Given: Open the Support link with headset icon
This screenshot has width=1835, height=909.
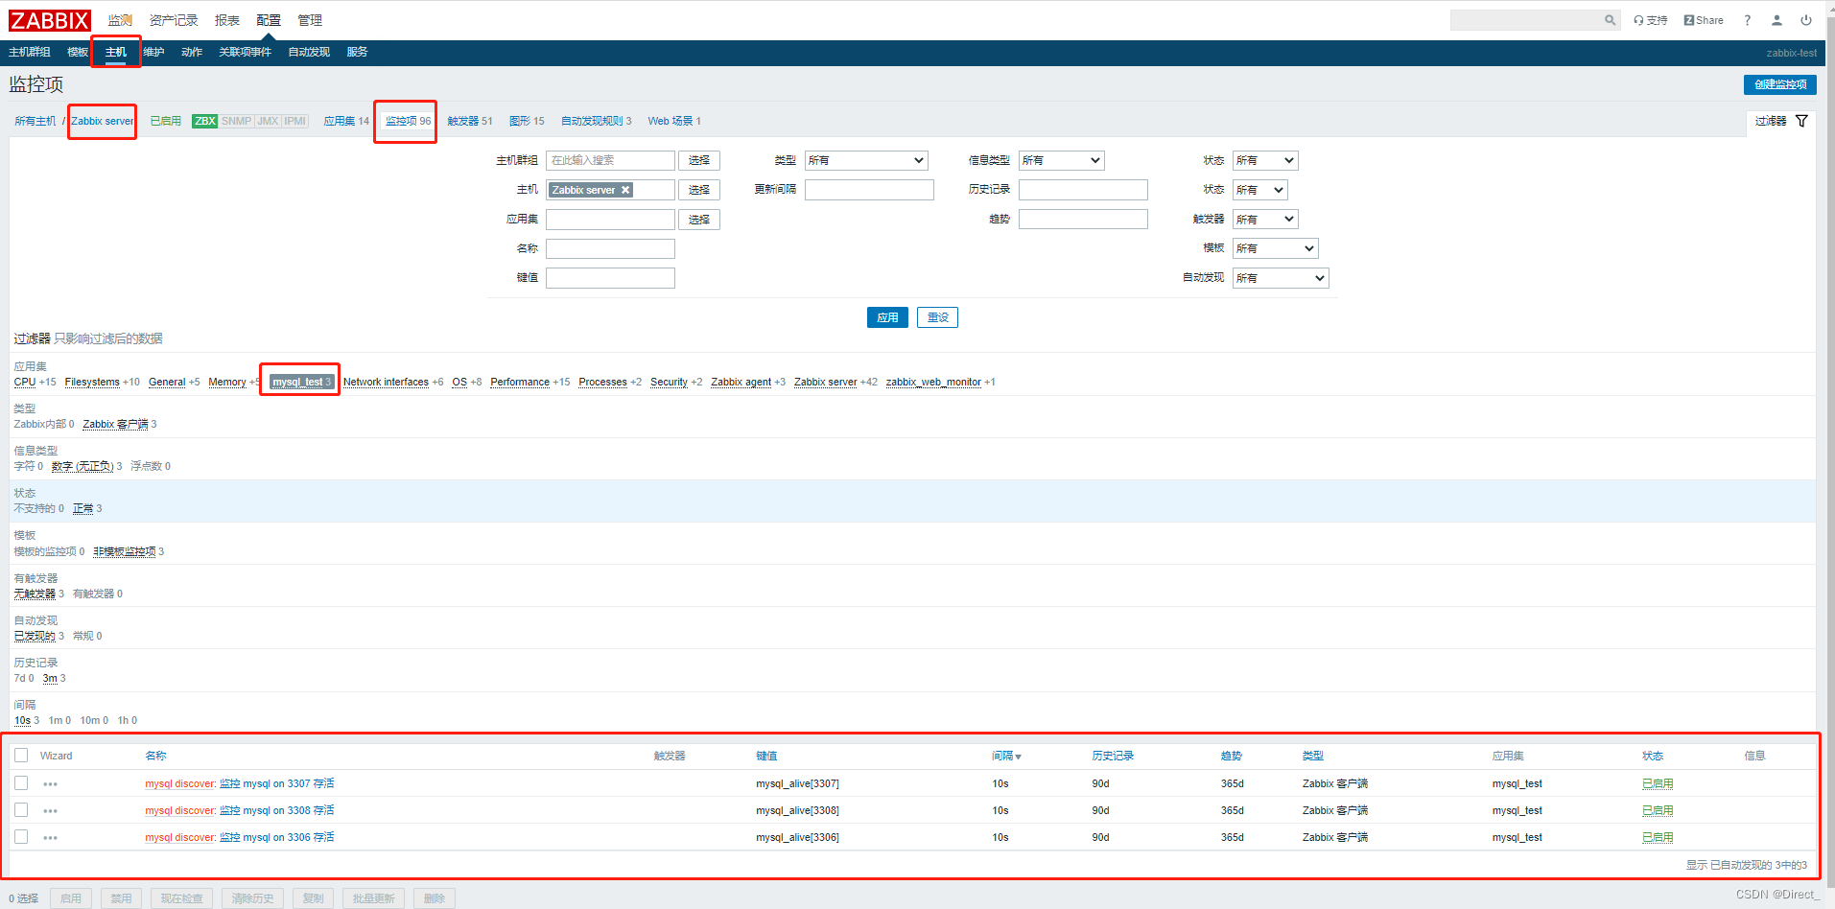Looking at the screenshot, I should [1651, 20].
